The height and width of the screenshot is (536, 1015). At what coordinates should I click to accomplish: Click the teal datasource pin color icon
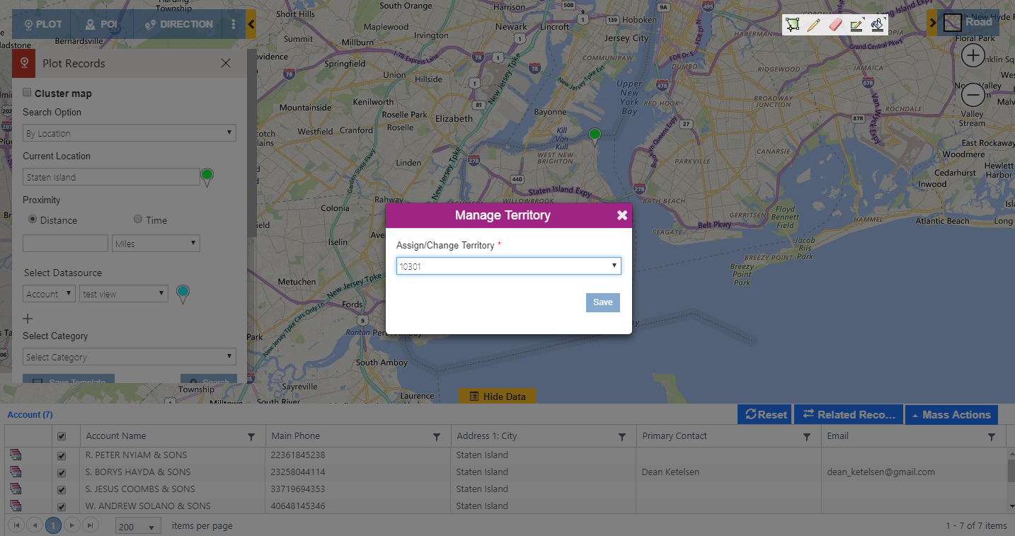coord(183,293)
